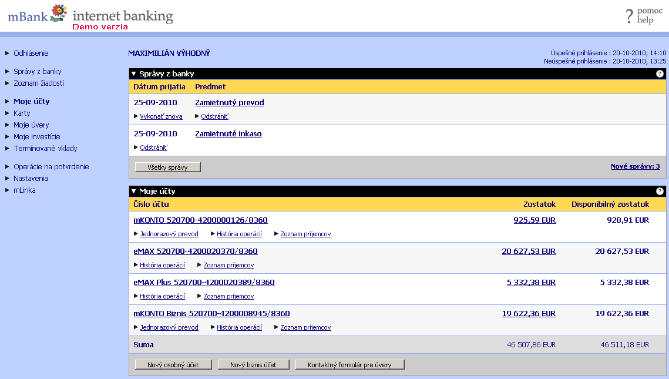Select Moje účty in the sidebar

coord(32,101)
